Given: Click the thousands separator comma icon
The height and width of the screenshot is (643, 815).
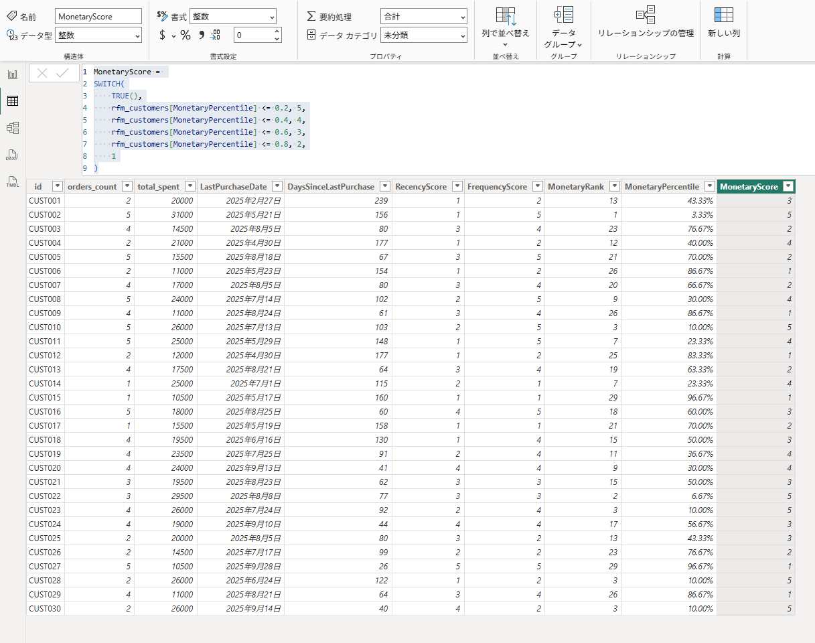Looking at the screenshot, I should click(201, 35).
